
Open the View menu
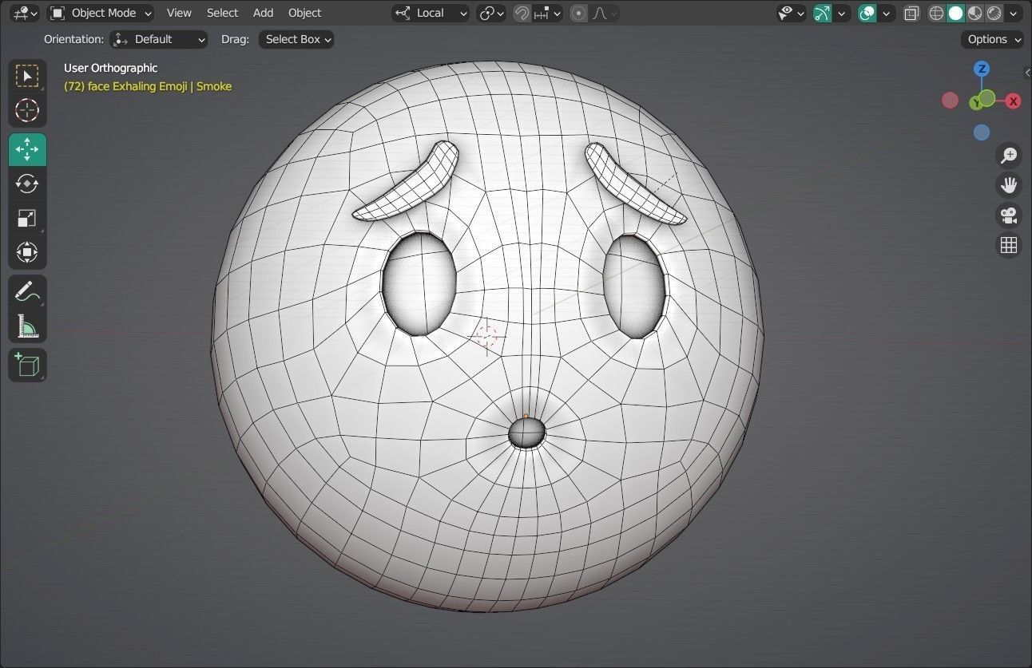179,13
